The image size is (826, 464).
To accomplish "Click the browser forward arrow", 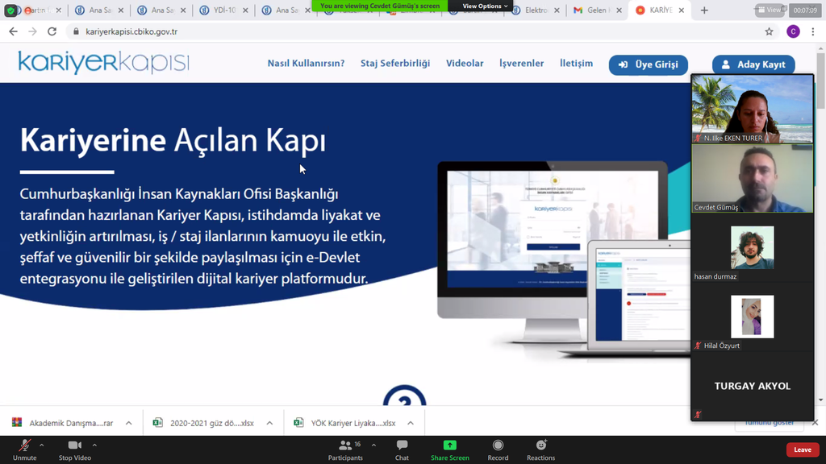I will point(32,31).
